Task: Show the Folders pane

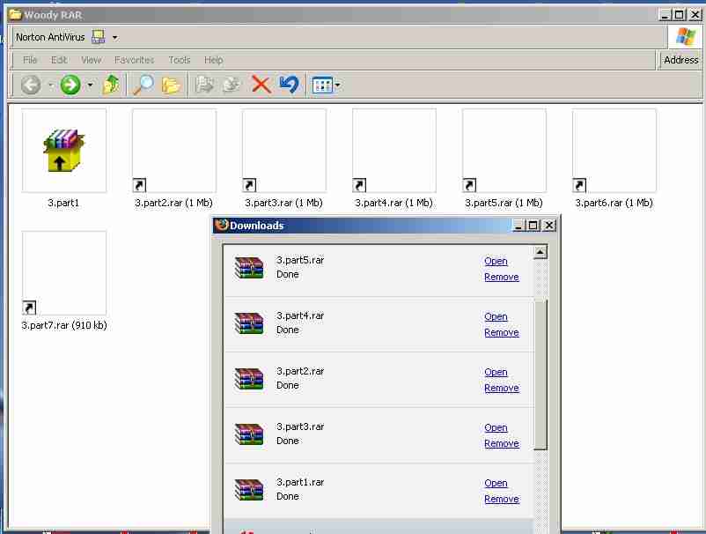Action: point(171,85)
